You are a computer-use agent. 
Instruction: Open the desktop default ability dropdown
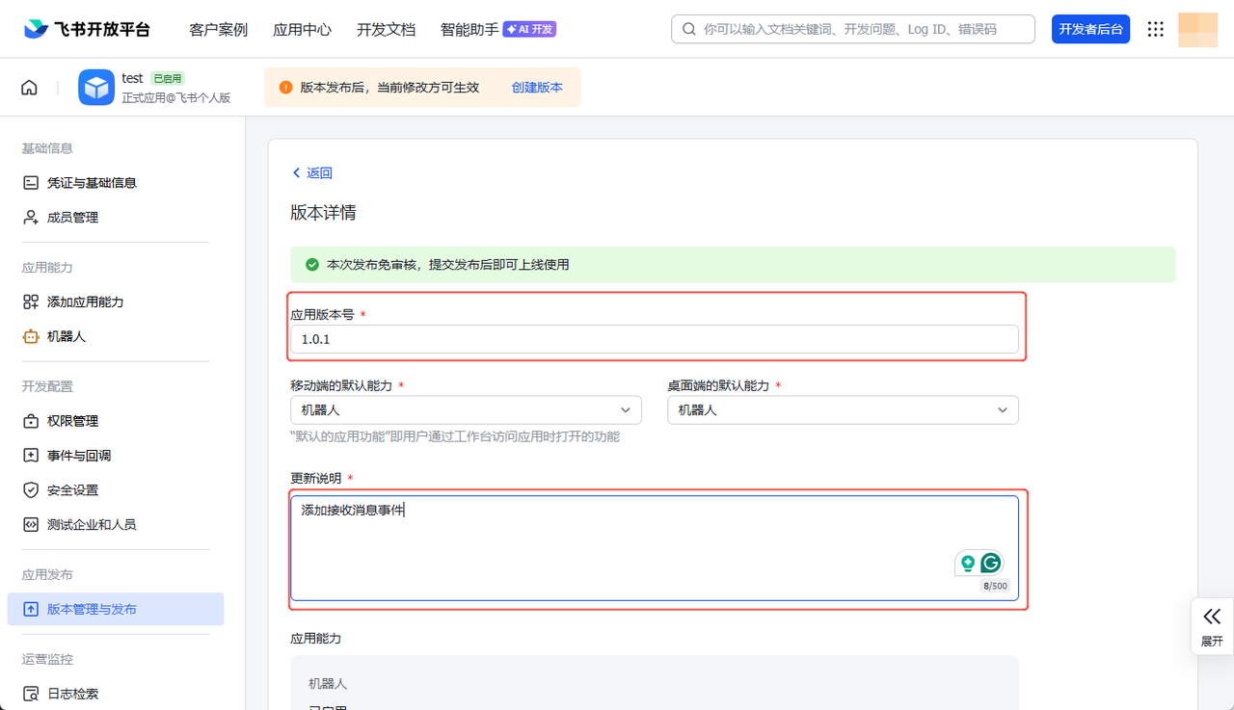(x=843, y=410)
